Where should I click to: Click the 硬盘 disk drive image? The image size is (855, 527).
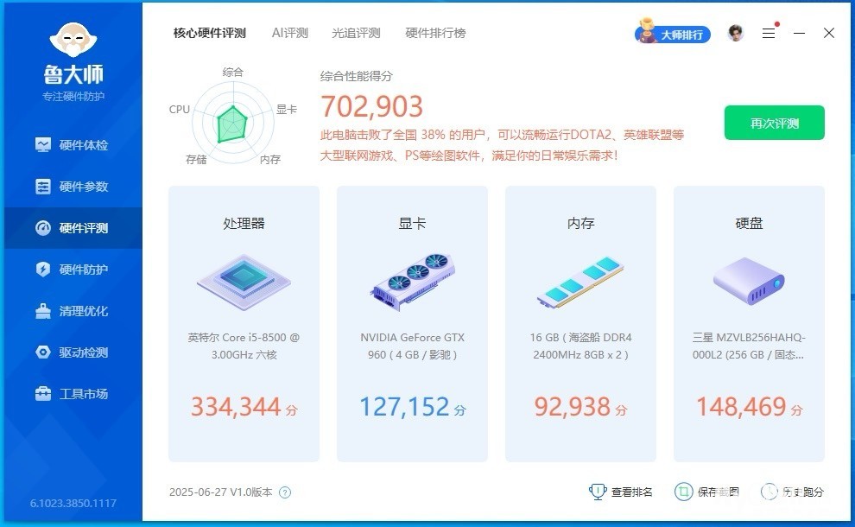point(749,282)
